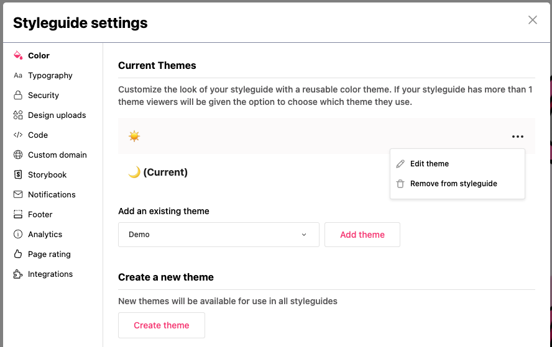This screenshot has width=552, height=347.
Task: Select the Typography Aa icon
Action: [18, 75]
